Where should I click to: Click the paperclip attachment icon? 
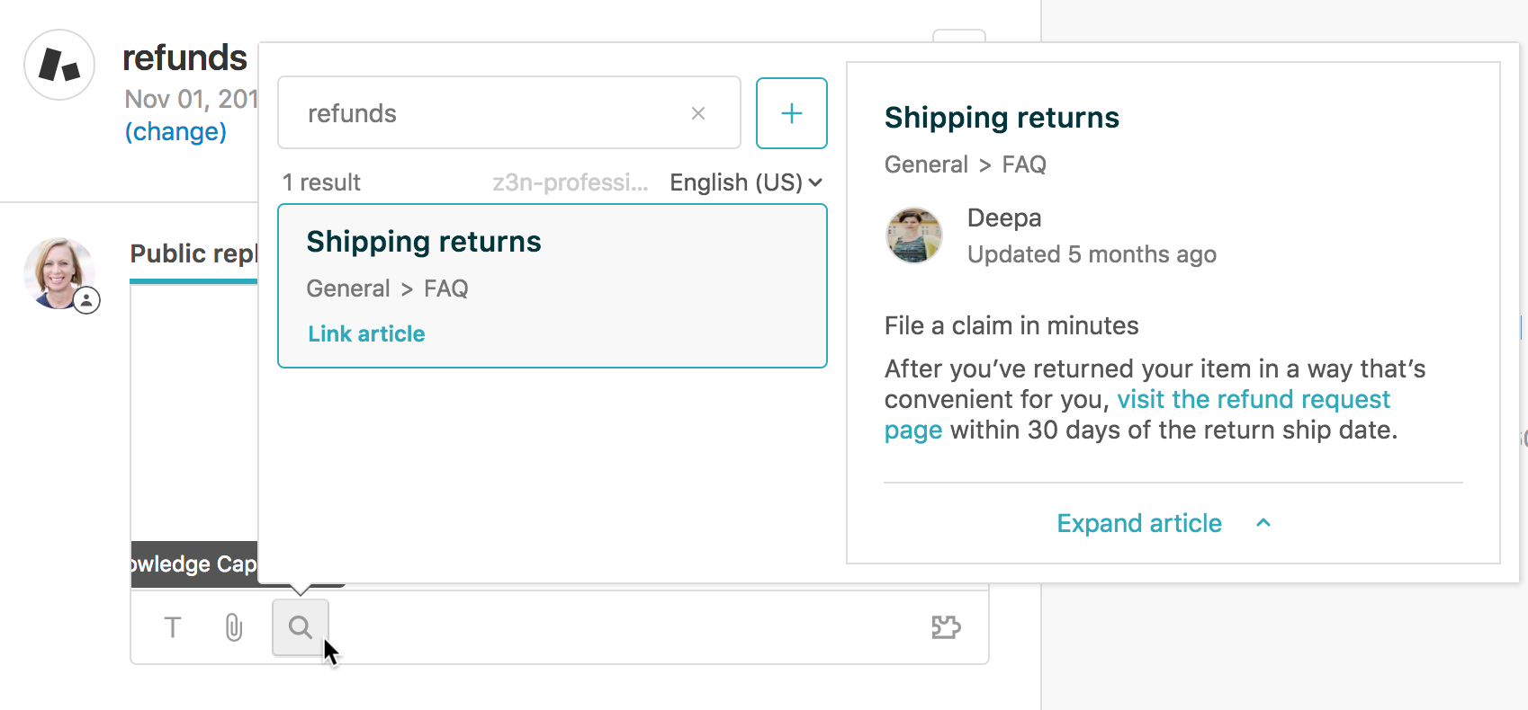coord(234,627)
